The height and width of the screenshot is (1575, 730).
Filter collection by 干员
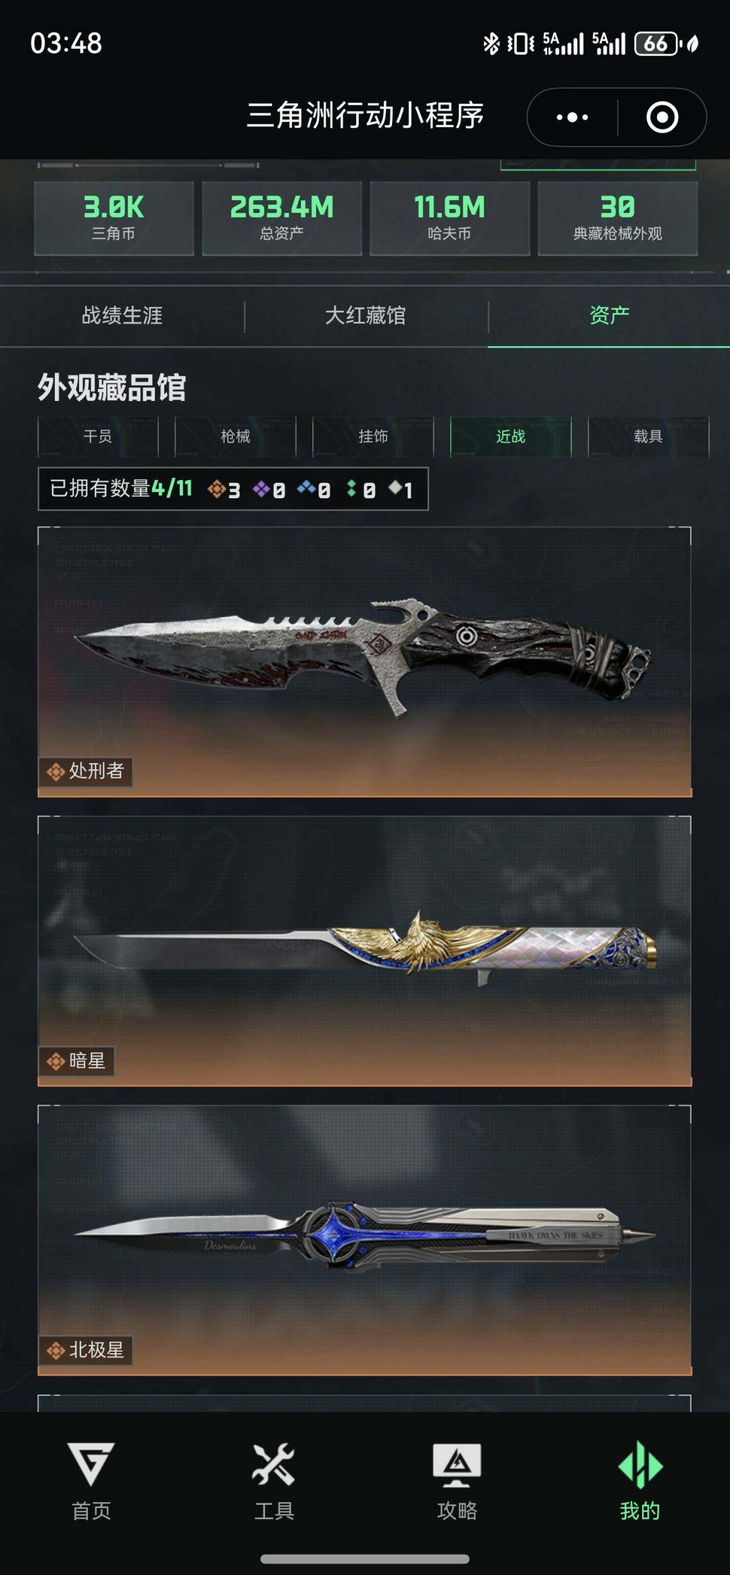coord(98,437)
